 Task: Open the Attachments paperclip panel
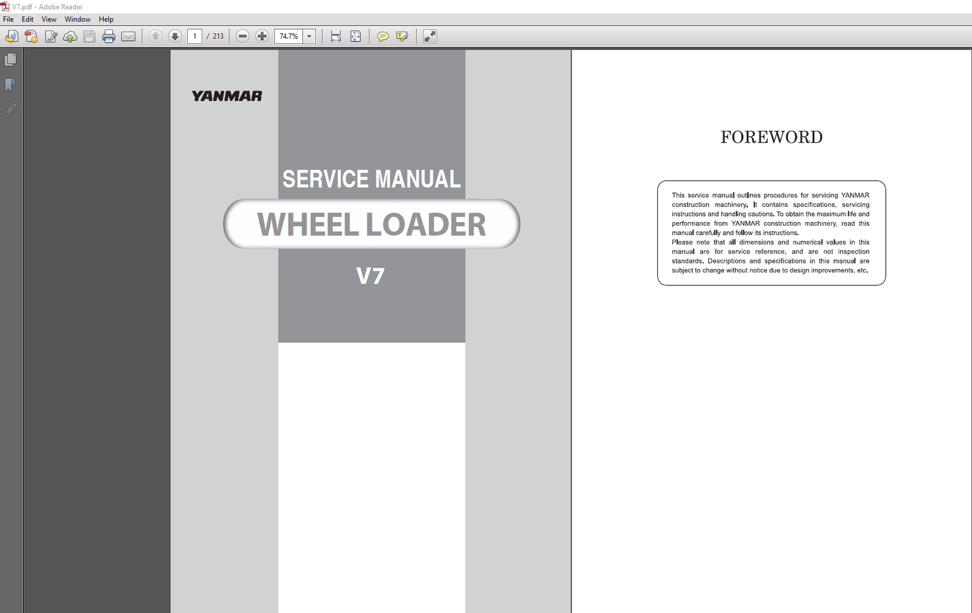click(x=10, y=110)
